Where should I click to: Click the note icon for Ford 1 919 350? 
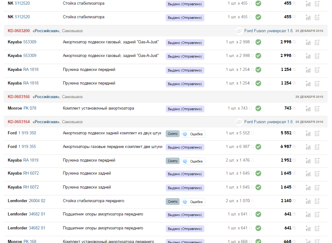point(317,133)
